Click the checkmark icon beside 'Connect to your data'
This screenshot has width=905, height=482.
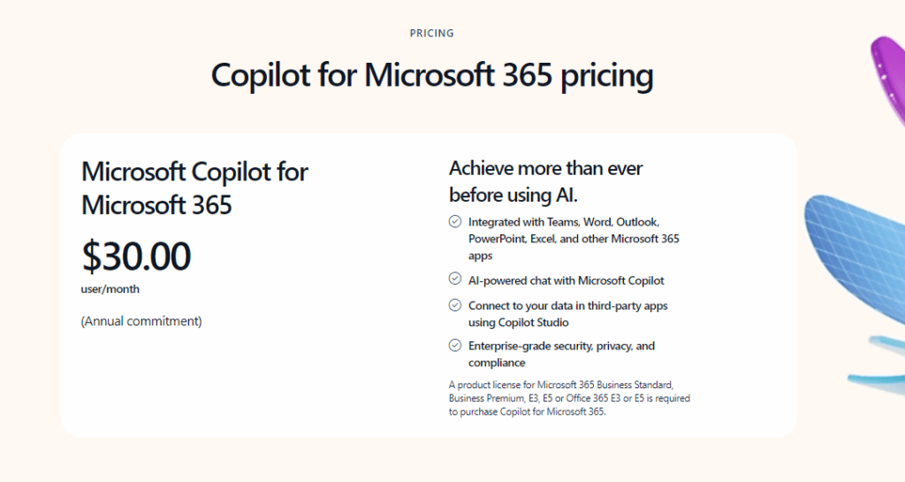(455, 305)
